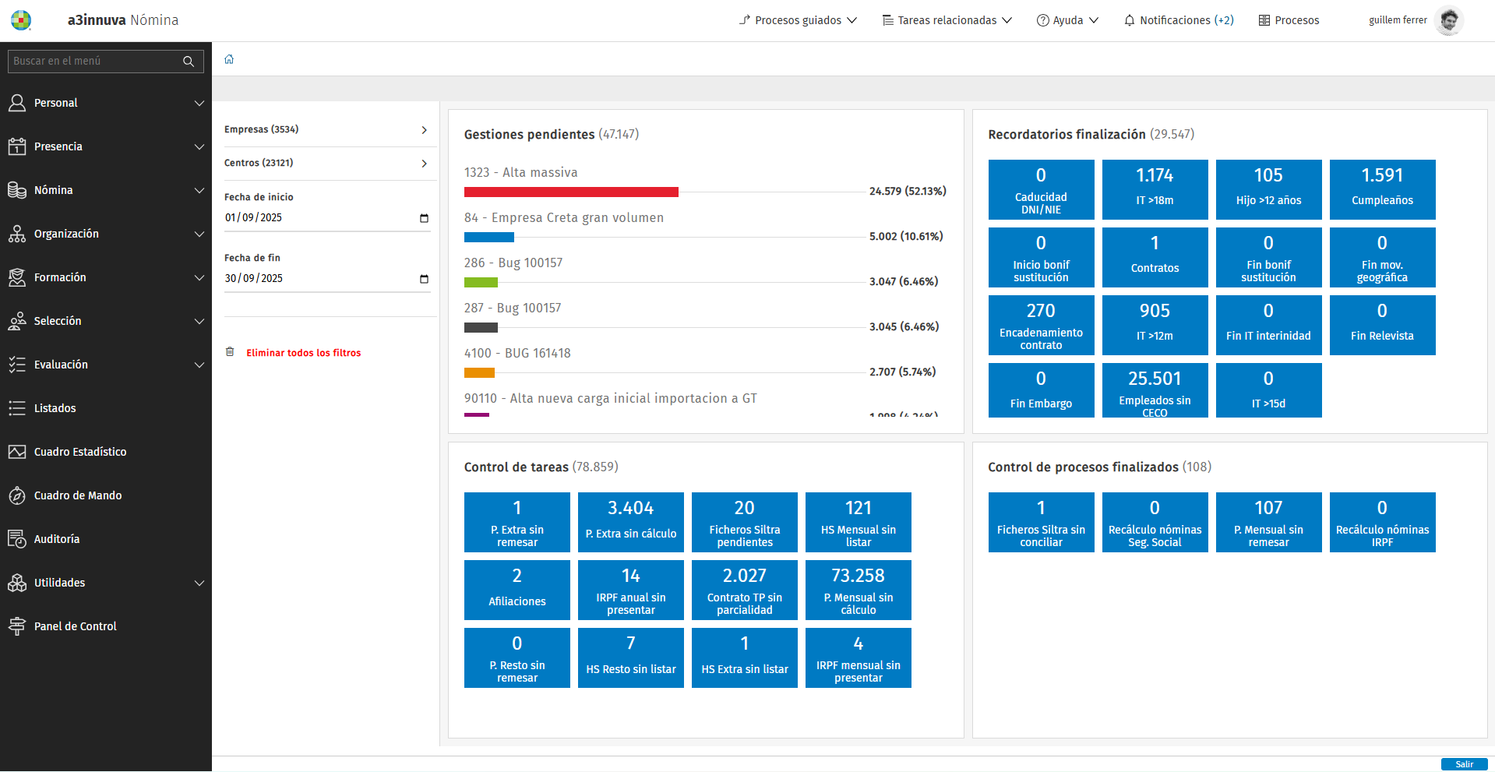Open Cuadro Estadístico from sidebar
This screenshot has width=1495, height=772.
point(79,452)
